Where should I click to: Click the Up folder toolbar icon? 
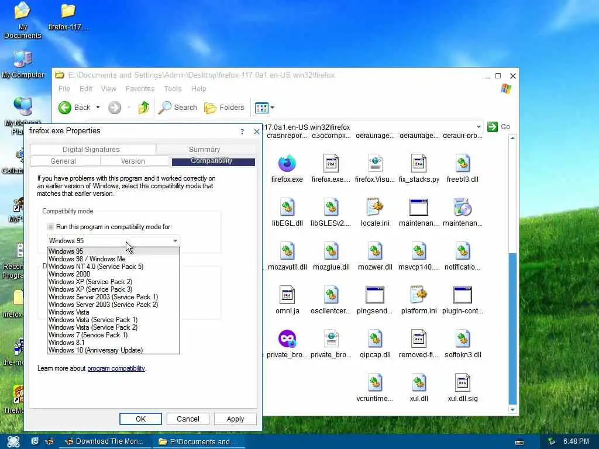tap(144, 108)
